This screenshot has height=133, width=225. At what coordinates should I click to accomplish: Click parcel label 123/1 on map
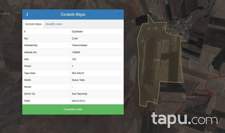tap(157, 60)
